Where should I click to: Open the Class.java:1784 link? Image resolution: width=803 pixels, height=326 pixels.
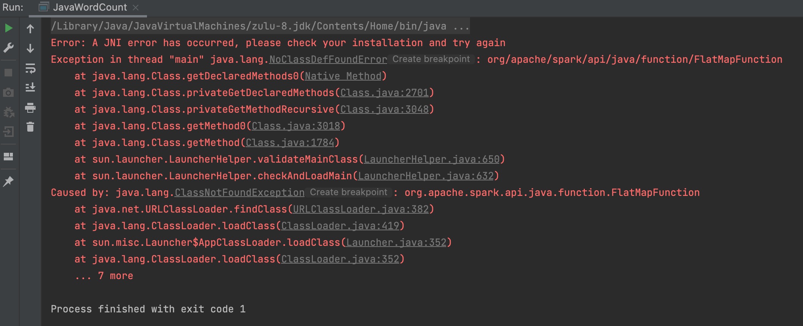pyautogui.click(x=290, y=143)
